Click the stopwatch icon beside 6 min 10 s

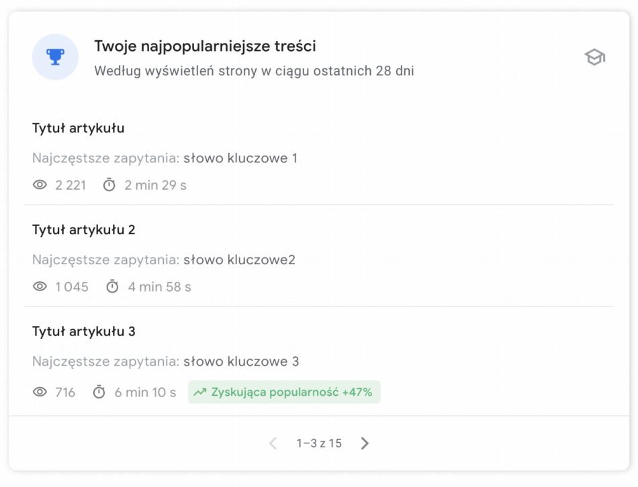[99, 392]
